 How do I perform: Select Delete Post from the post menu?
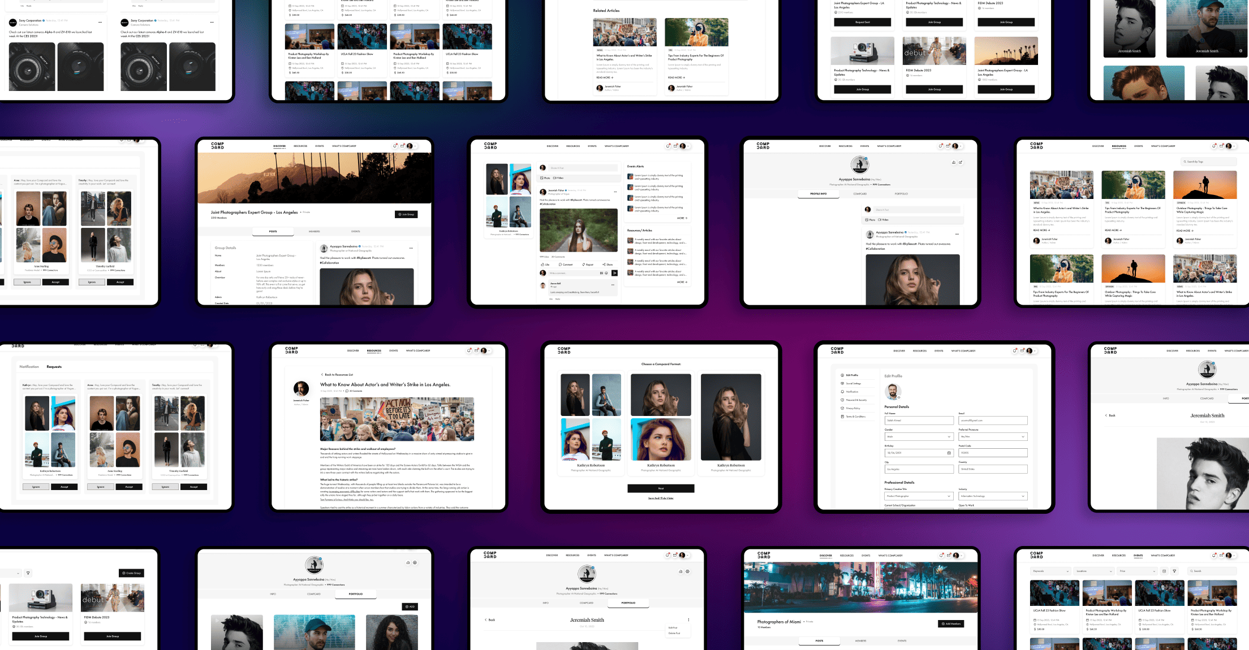(674, 633)
